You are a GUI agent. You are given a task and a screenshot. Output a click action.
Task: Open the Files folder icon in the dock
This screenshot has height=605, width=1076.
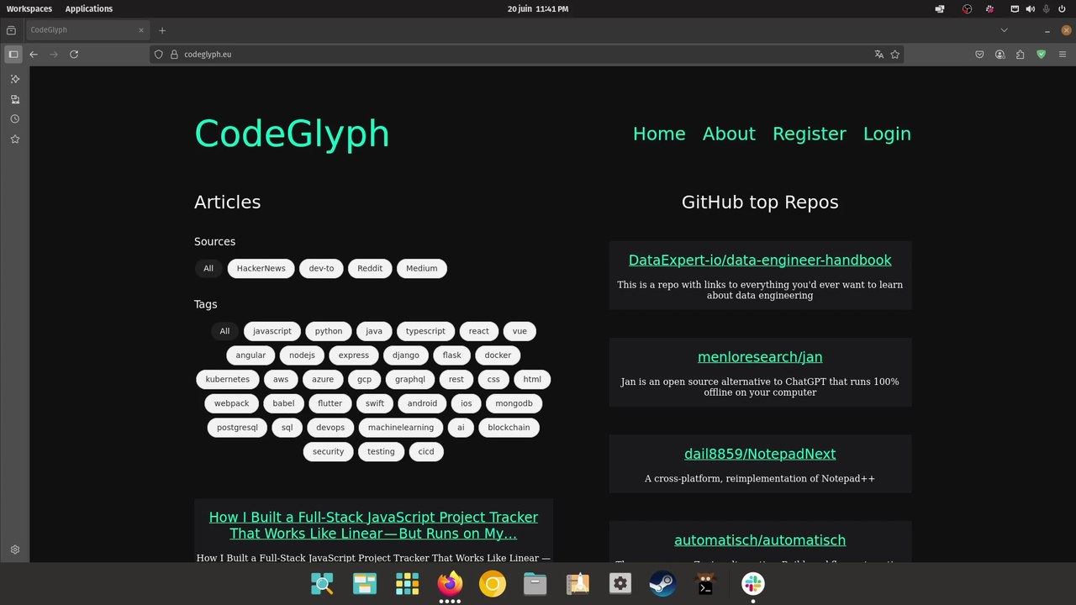pos(535,583)
